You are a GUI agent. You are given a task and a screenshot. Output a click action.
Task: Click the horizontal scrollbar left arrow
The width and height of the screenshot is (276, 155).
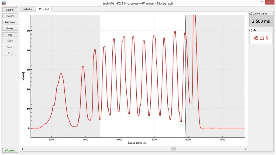coord(22,149)
